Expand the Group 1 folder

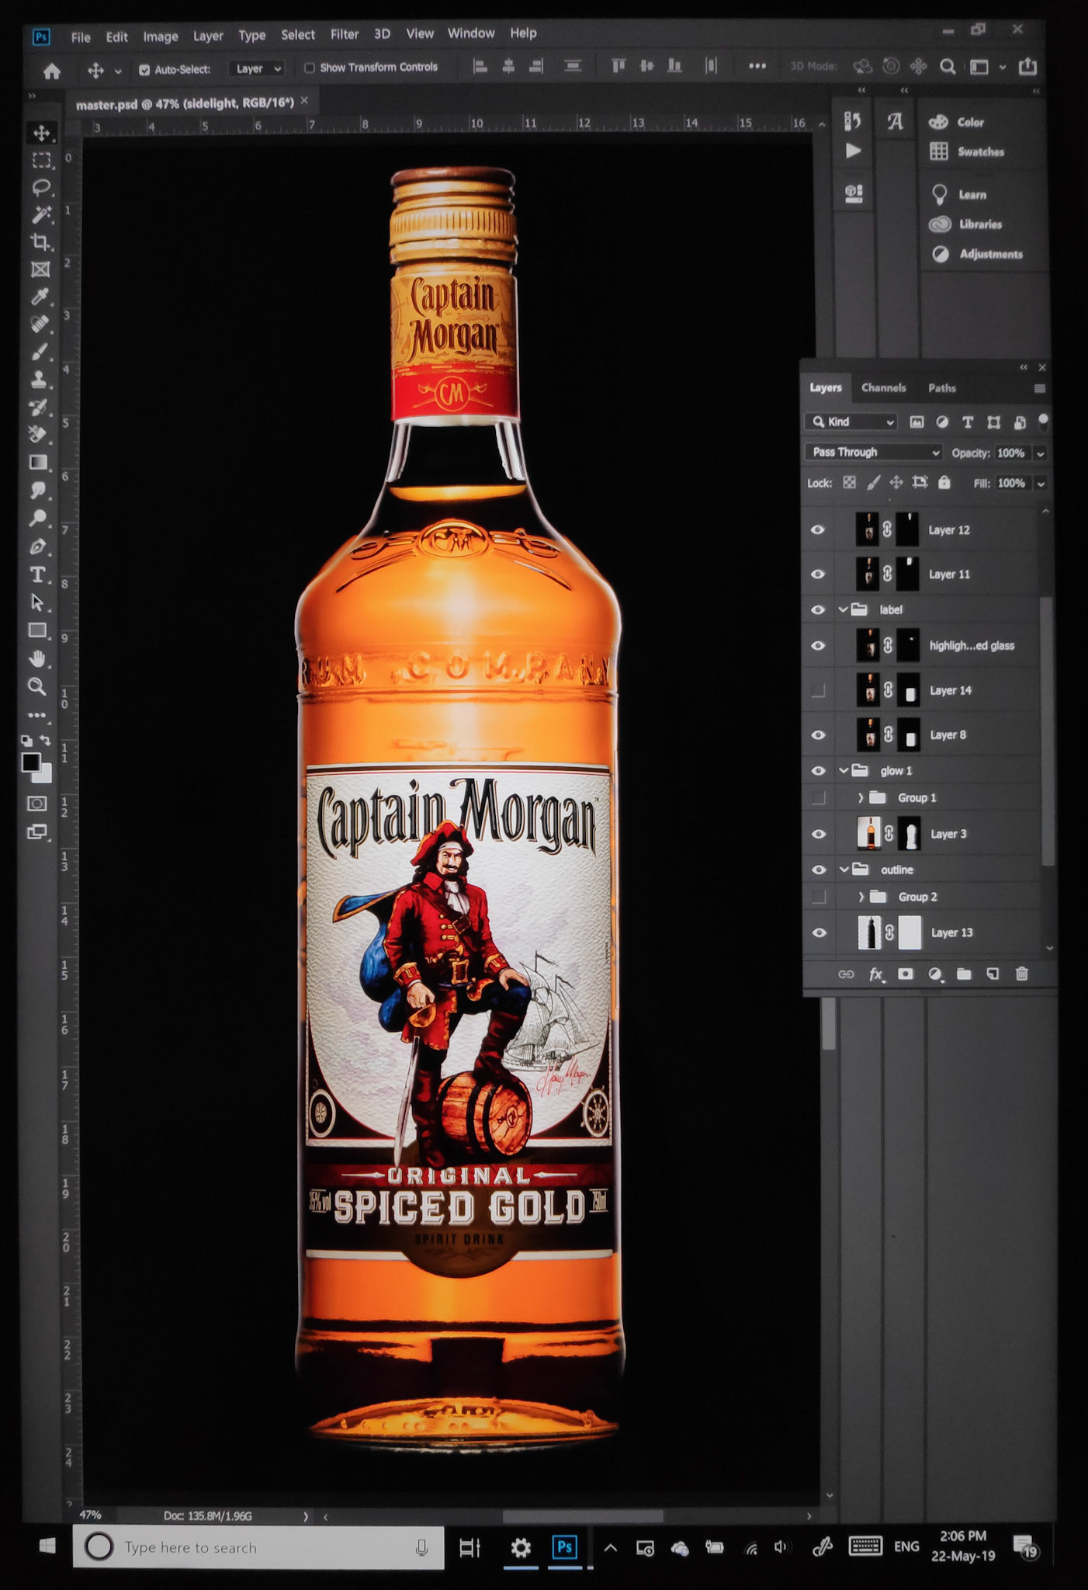(x=861, y=797)
